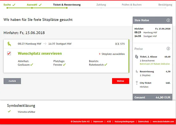Click the Platzlage: Fenster label
Viewport: 176px width, 125px height.
[x=60, y=63]
